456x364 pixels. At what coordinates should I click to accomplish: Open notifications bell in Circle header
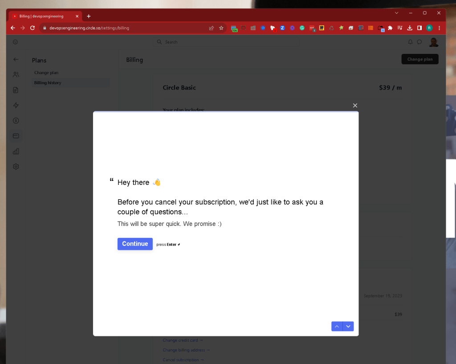pos(410,42)
